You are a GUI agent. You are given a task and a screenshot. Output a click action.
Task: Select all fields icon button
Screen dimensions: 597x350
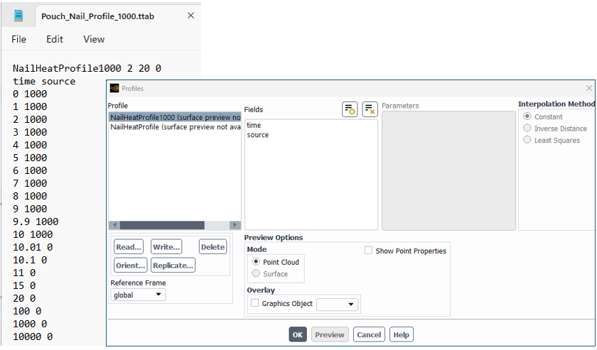point(350,109)
